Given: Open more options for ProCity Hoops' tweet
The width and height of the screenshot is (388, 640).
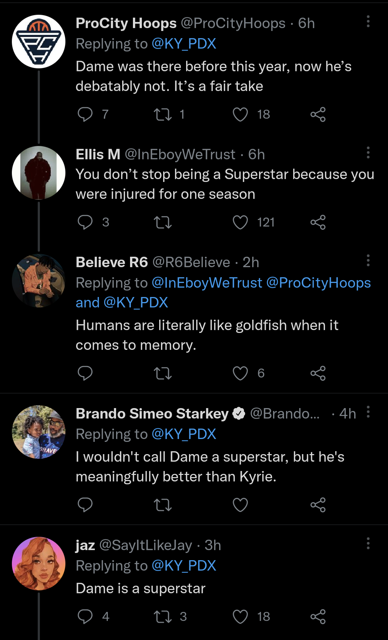Looking at the screenshot, I should click(x=368, y=22).
